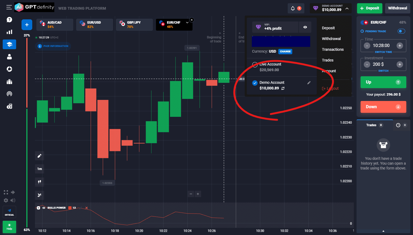Place an Up trade

pyautogui.click(x=383, y=82)
